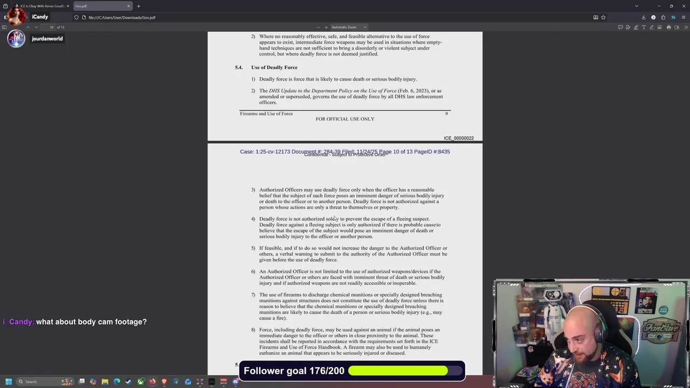Open downloads panel in browser toolbar

coord(644,17)
